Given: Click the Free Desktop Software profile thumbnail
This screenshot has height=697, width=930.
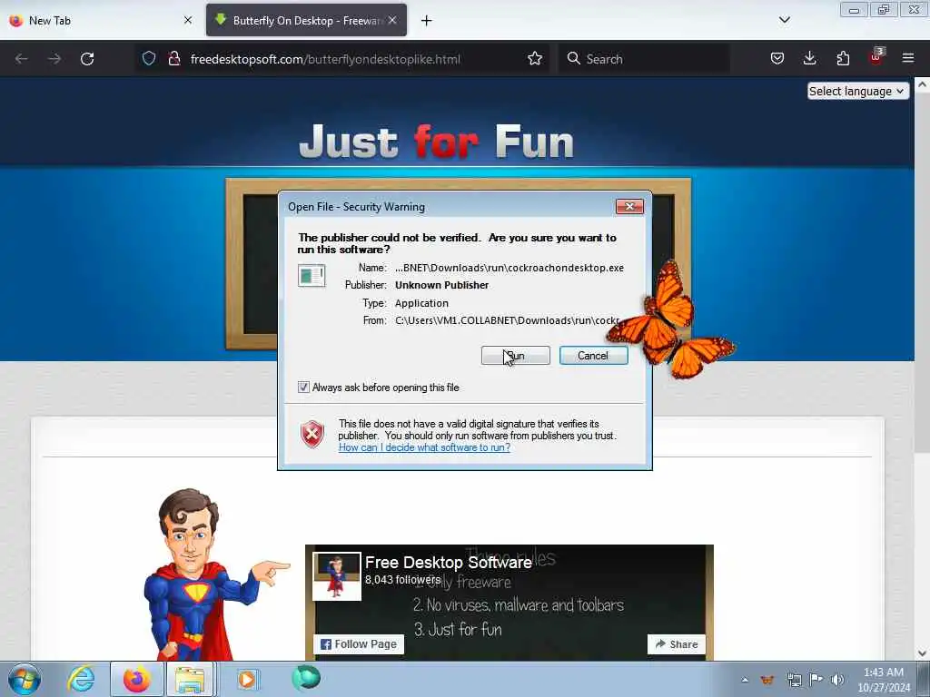Looking at the screenshot, I should point(337,576).
